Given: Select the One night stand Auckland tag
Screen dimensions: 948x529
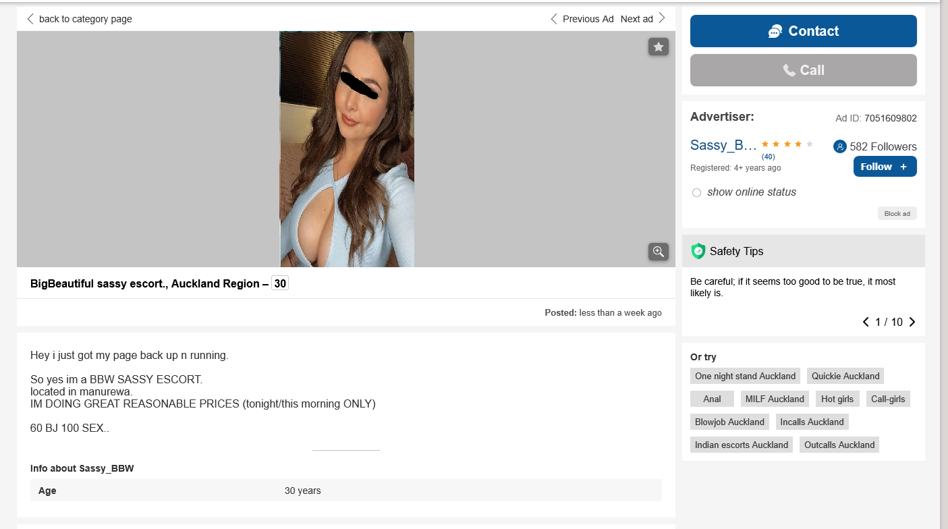Looking at the screenshot, I should [745, 376].
